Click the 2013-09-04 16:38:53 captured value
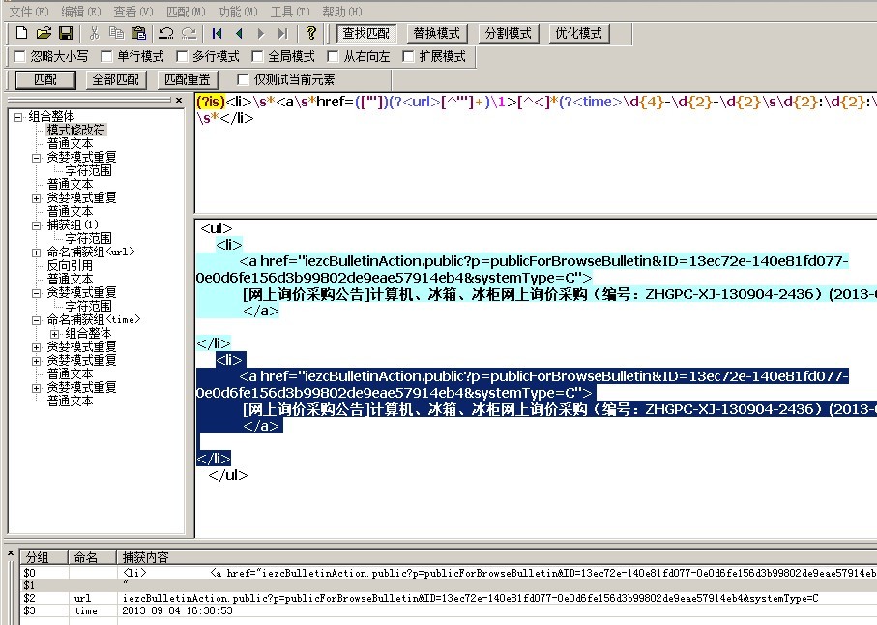877x625 pixels. [x=177, y=610]
